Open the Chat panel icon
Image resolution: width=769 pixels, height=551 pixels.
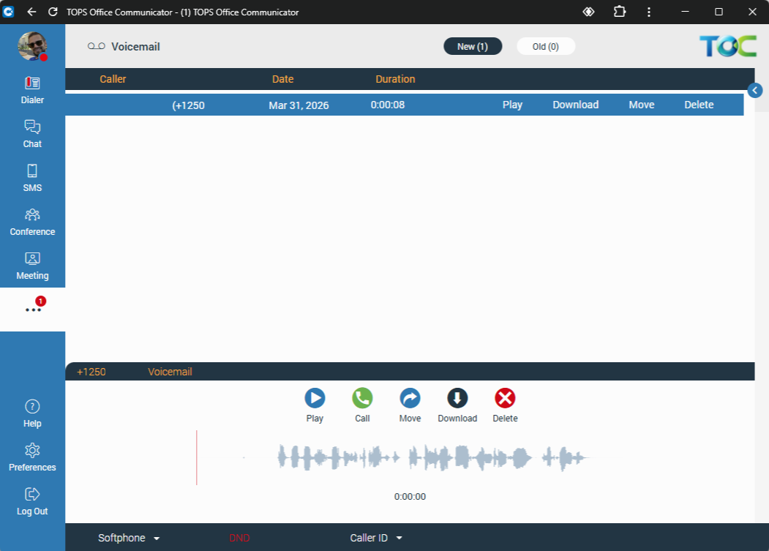(x=32, y=134)
